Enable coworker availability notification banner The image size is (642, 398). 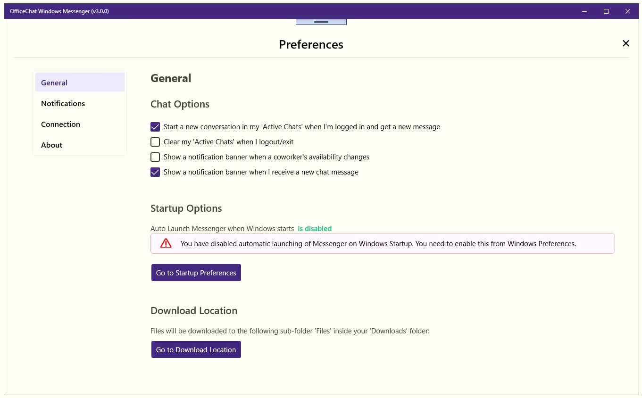155,157
